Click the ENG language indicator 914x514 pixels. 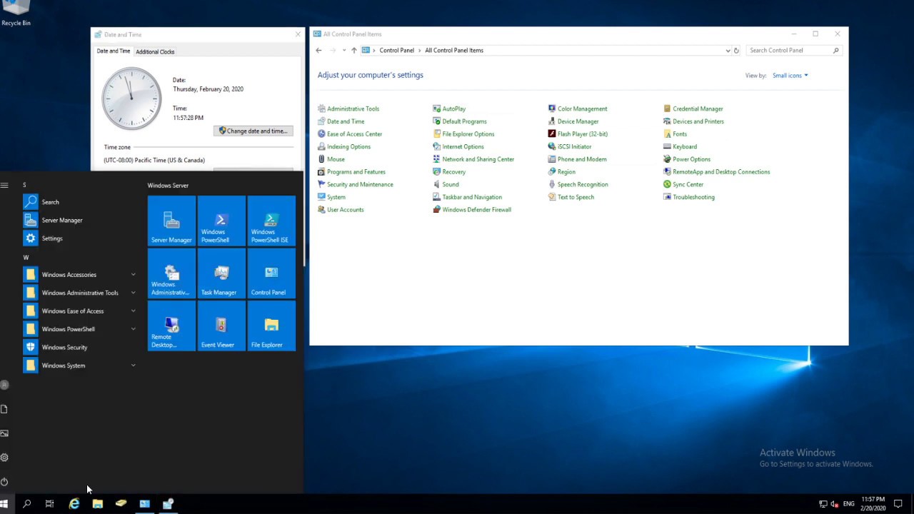[848, 504]
